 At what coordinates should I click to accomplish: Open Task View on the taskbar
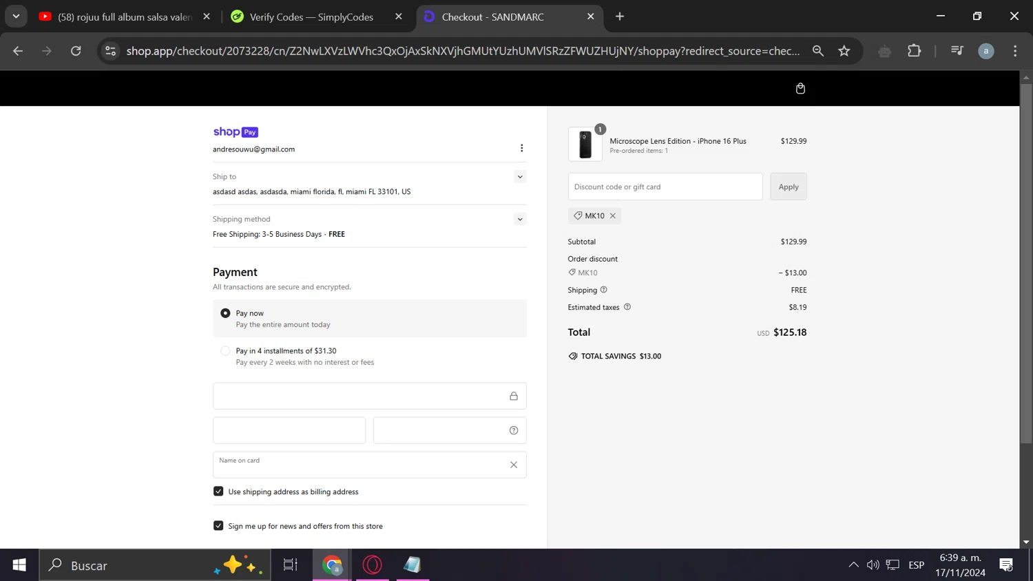click(x=291, y=565)
